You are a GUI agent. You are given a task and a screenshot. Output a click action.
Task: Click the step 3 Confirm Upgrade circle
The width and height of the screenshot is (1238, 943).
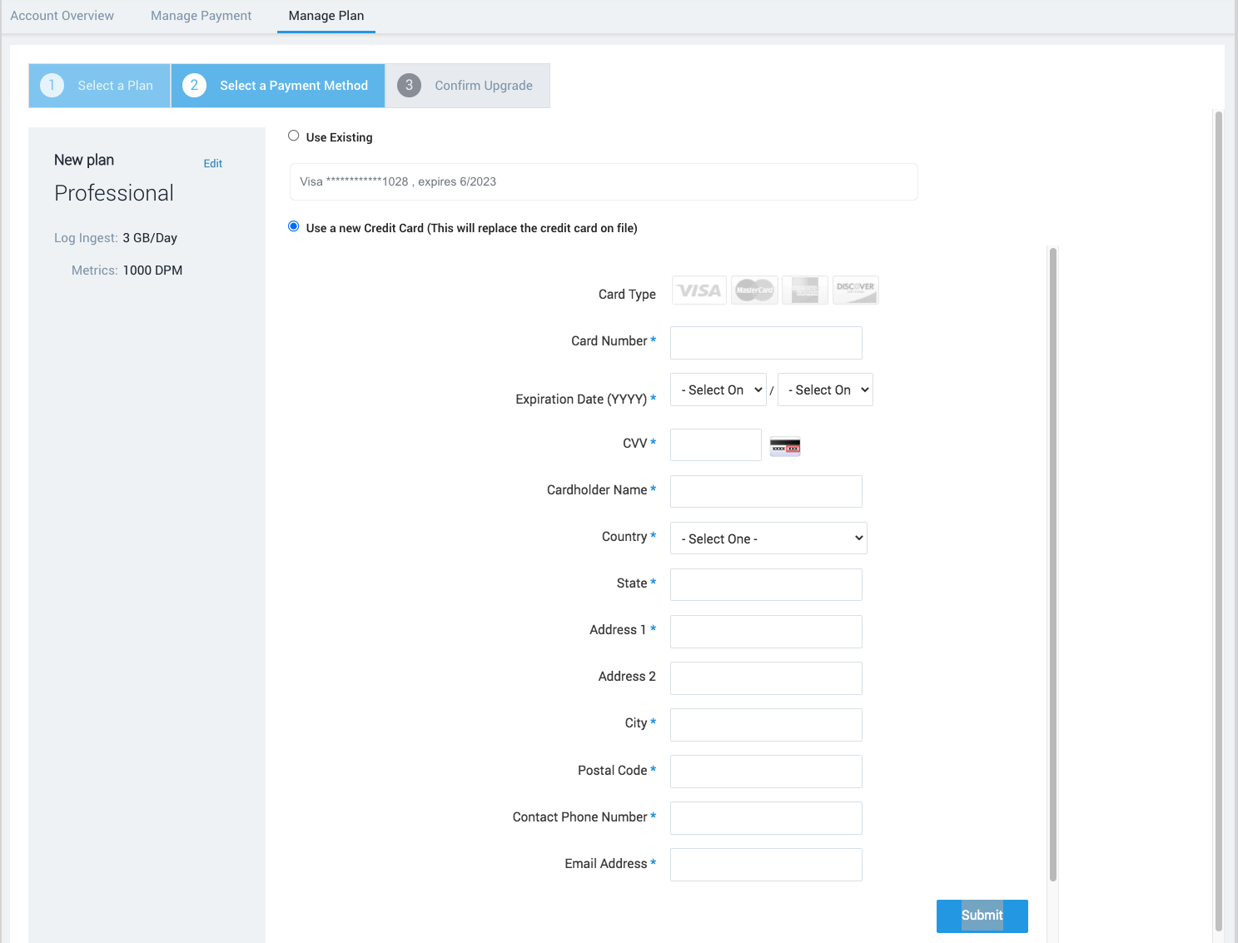[x=409, y=85]
